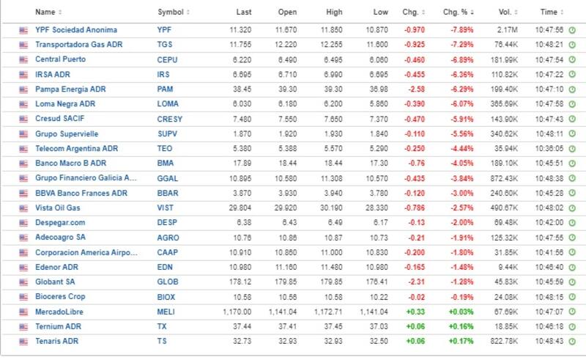The width and height of the screenshot is (586, 360).
Task: Click the clock icon in the Loma Negra row
Action: pos(572,103)
